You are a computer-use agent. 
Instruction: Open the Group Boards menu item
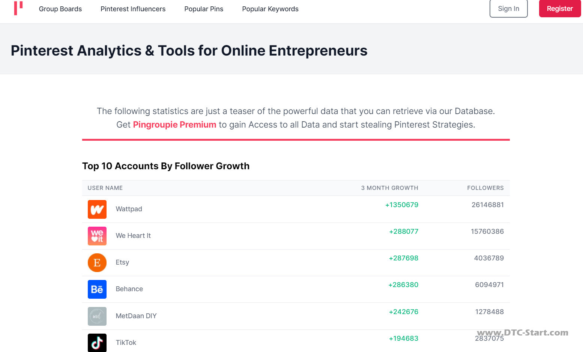(x=60, y=9)
